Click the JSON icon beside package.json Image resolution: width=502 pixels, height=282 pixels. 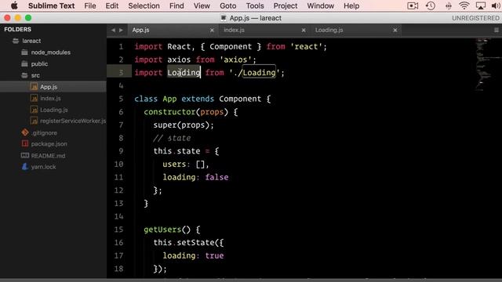pos(25,144)
